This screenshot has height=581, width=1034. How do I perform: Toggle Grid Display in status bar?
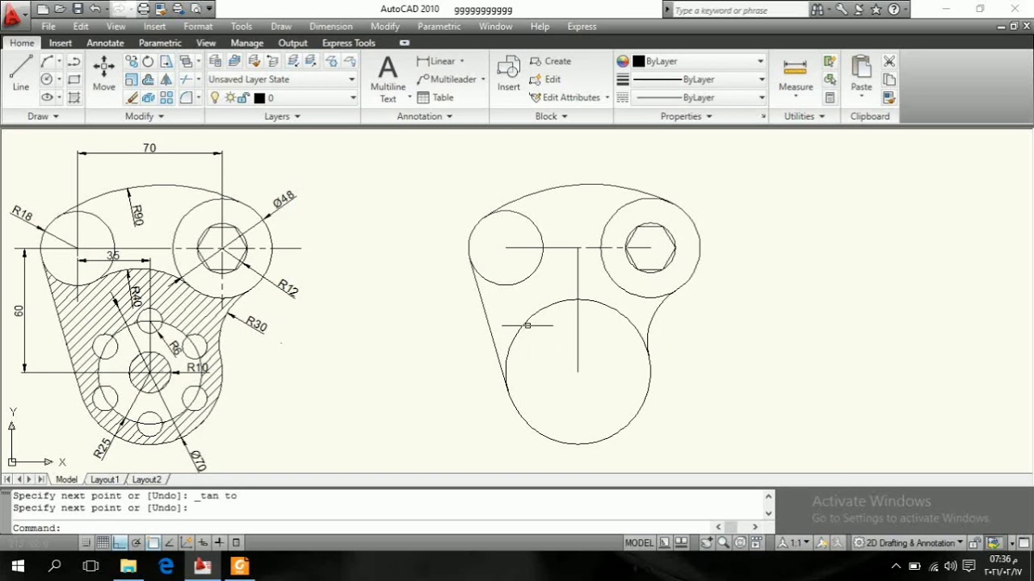tap(103, 542)
